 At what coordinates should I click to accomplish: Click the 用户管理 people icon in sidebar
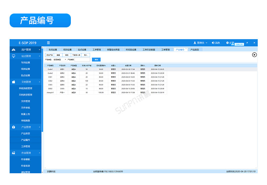(x=14, y=49)
